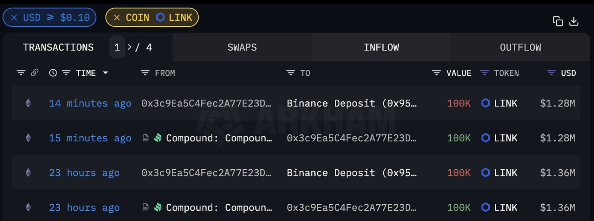Expand the TIME sort dropdown arrow
The width and height of the screenshot is (594, 221).
(x=106, y=73)
